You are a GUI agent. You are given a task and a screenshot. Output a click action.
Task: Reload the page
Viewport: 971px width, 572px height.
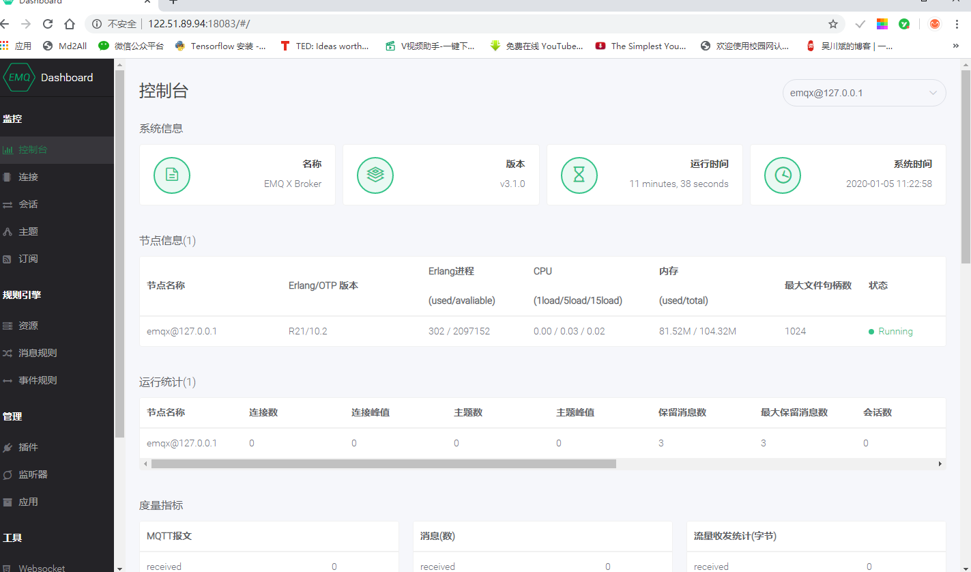click(x=48, y=24)
